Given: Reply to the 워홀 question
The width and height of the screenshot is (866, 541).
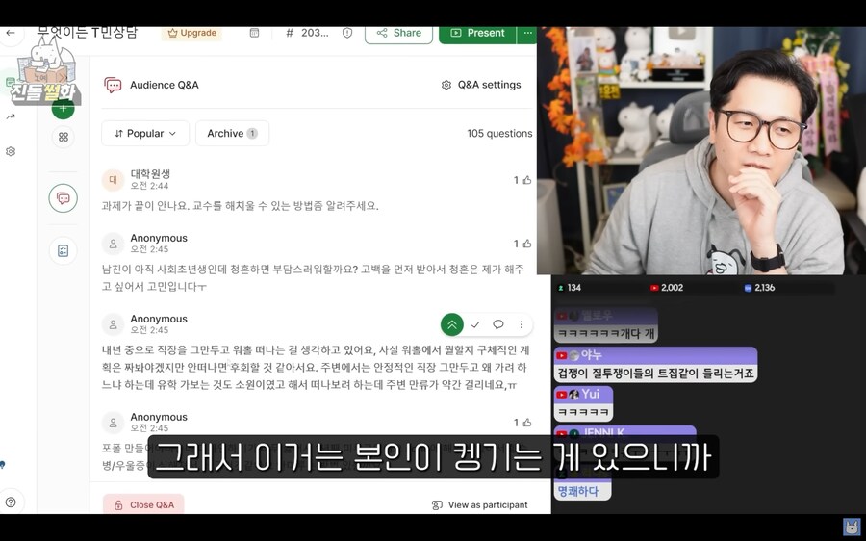Looking at the screenshot, I should 498,325.
